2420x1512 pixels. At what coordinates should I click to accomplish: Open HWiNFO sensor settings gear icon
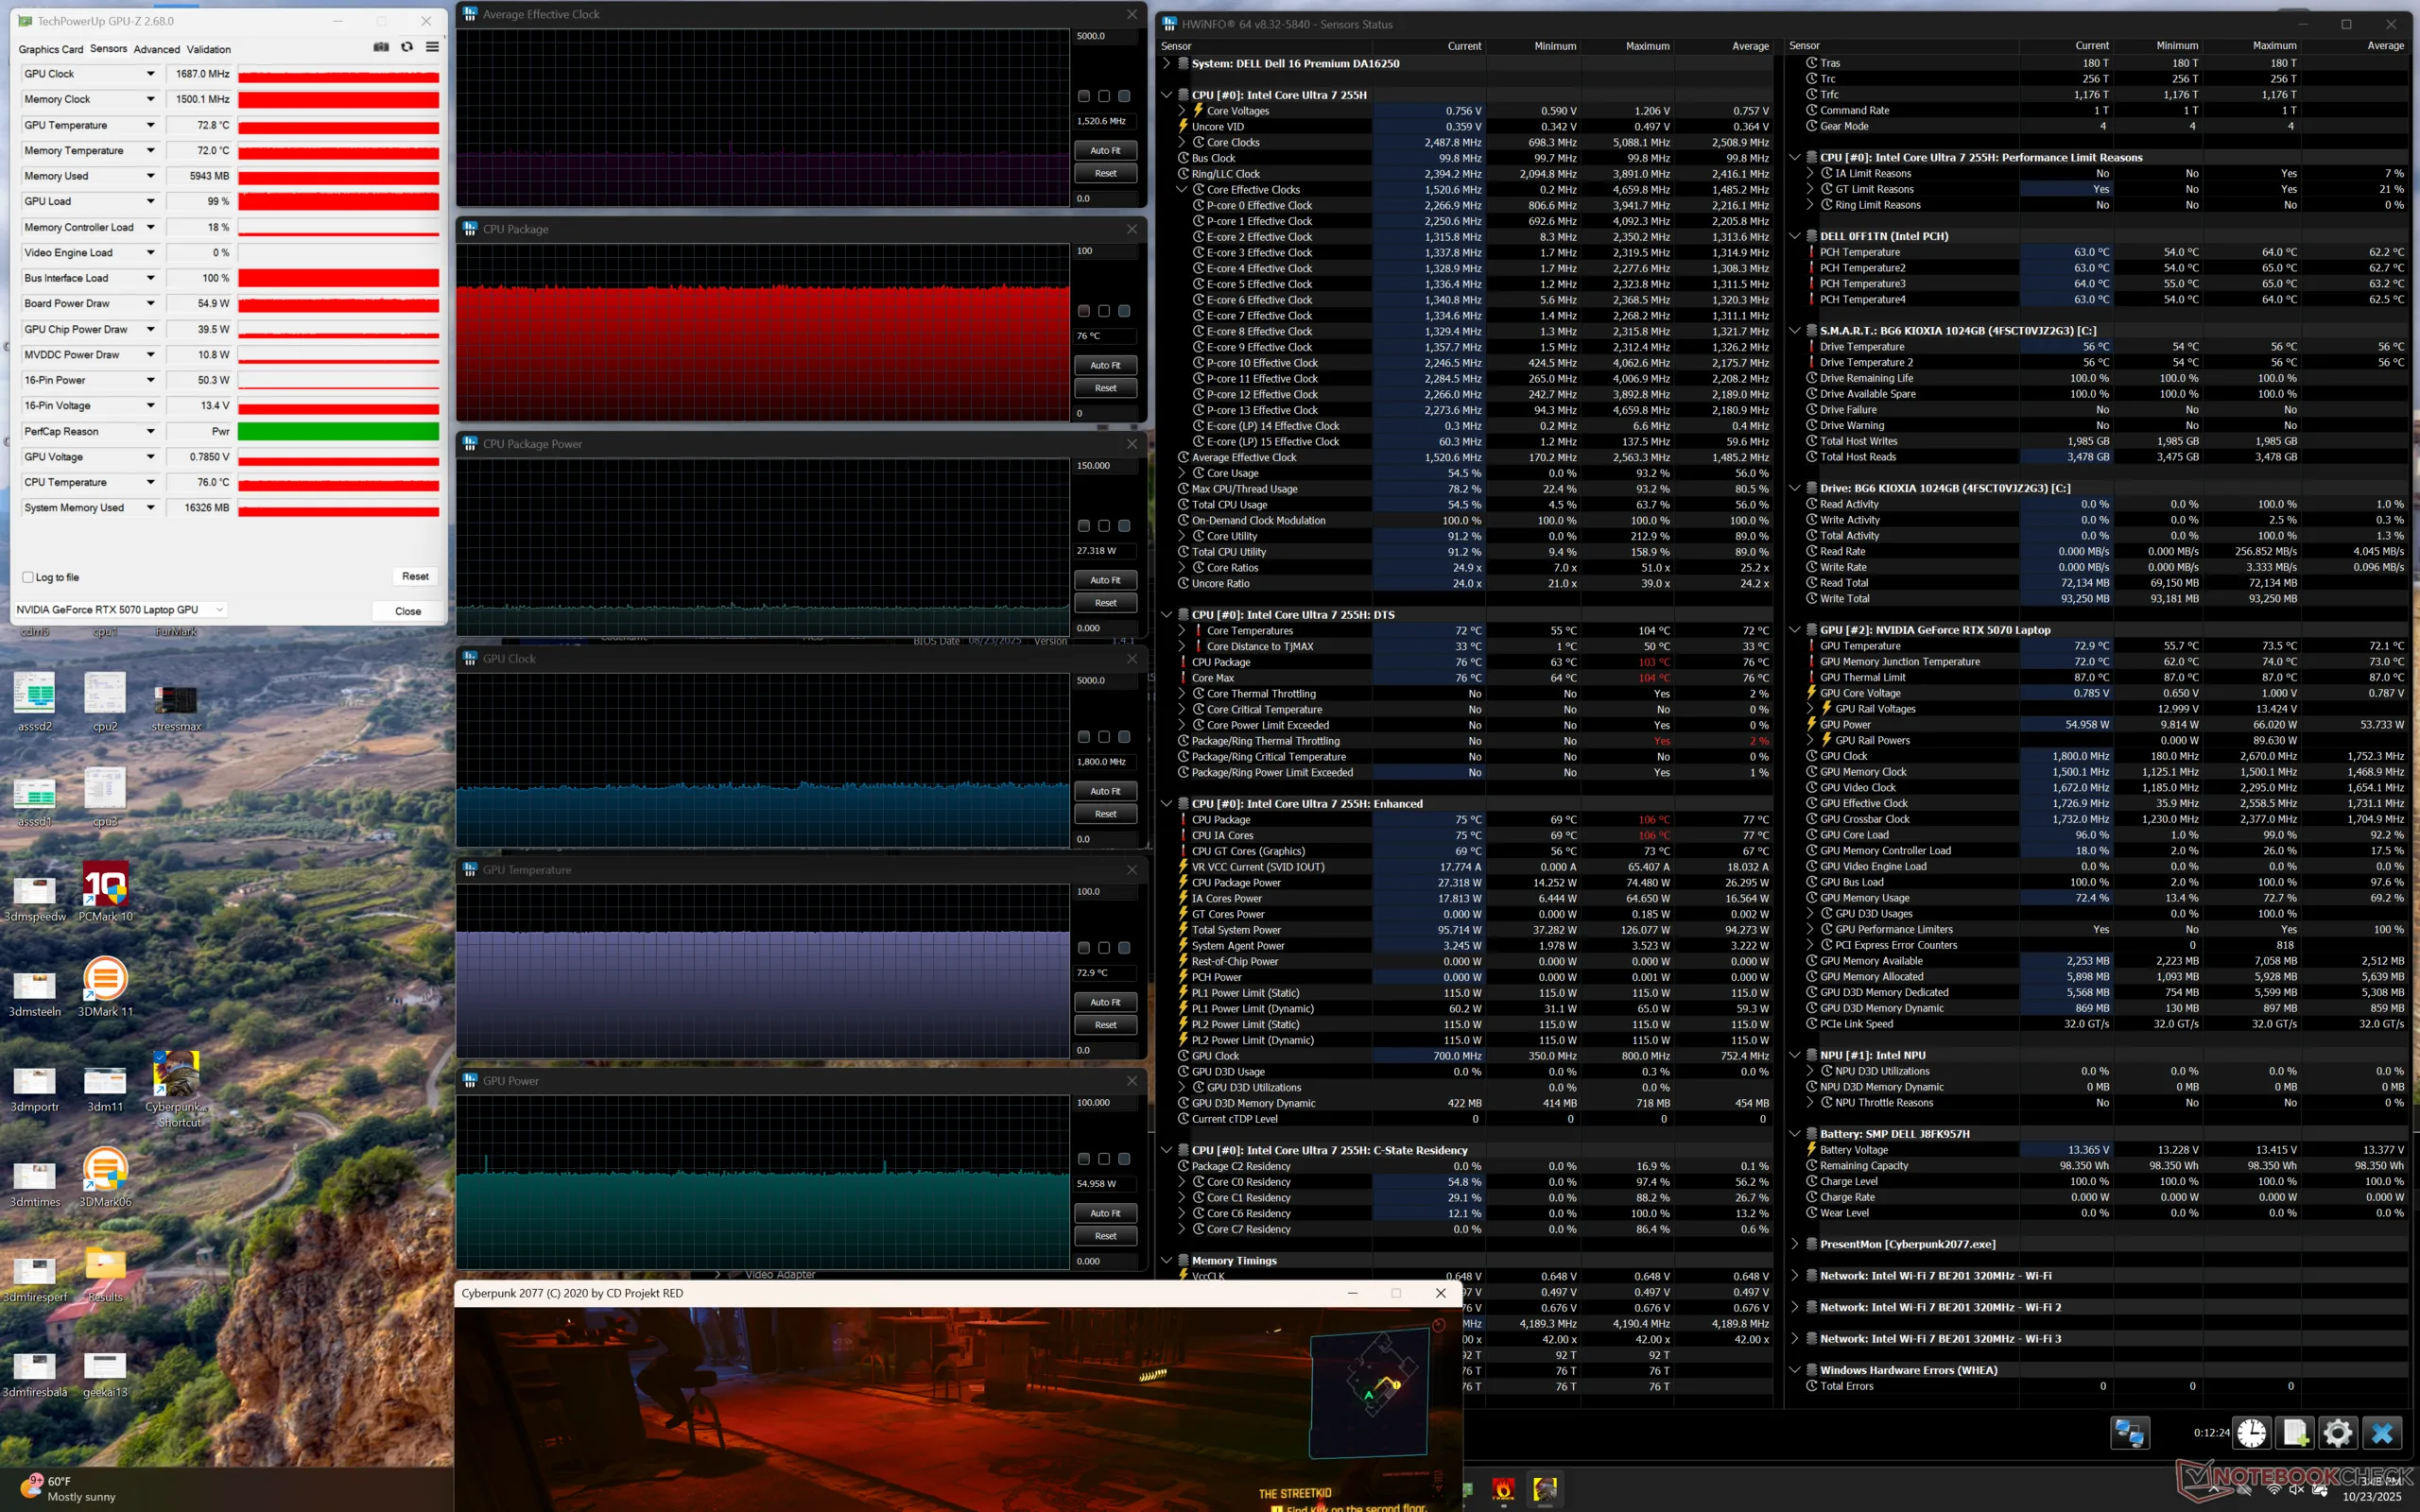pos(2338,1433)
